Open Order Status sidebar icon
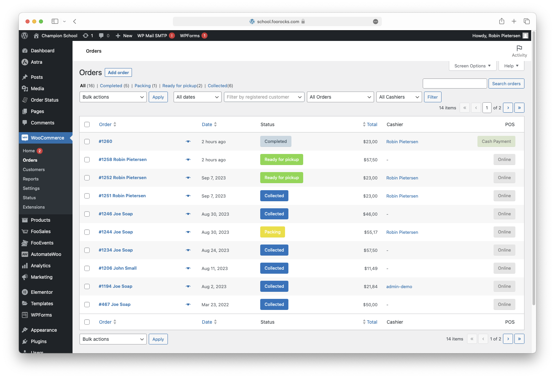Image resolution: width=555 pixels, height=378 pixels. [25, 100]
